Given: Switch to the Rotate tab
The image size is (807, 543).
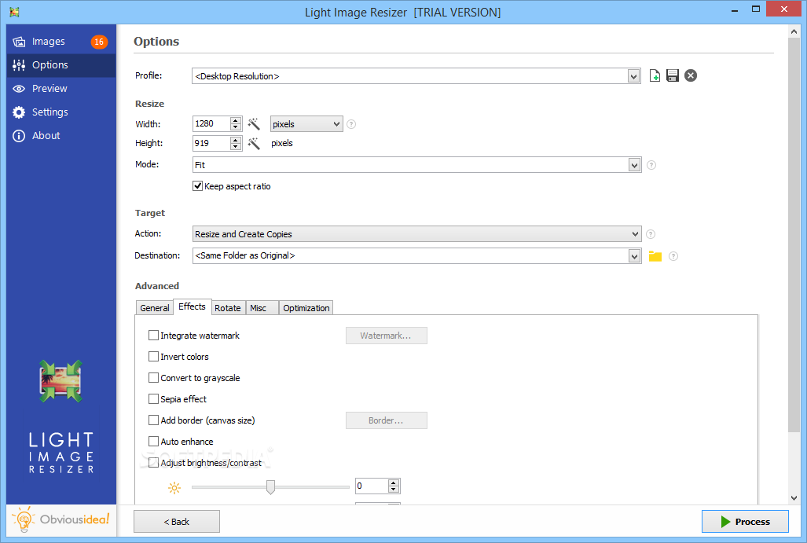Looking at the screenshot, I should click(x=227, y=308).
